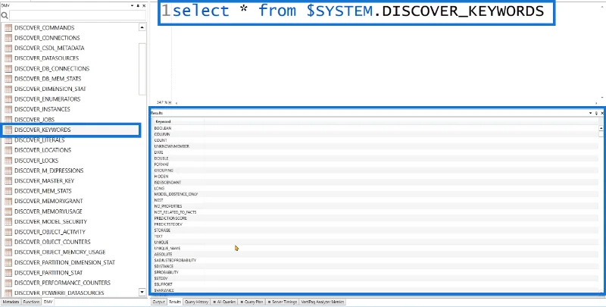
Task: Switch to the Metadata tab
Action: point(11,302)
